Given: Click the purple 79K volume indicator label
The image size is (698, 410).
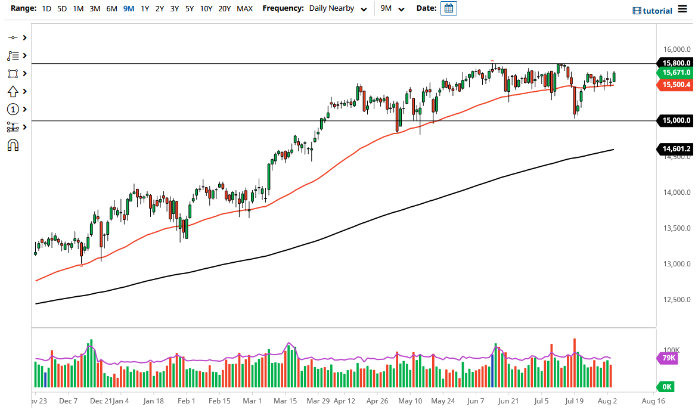Looking at the screenshot, I should tap(667, 358).
